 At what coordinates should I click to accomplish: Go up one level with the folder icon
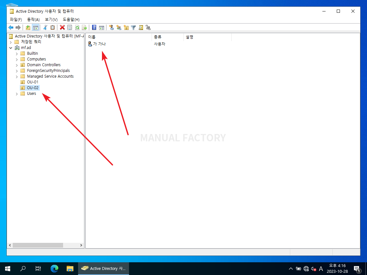pyautogui.click(x=28, y=28)
